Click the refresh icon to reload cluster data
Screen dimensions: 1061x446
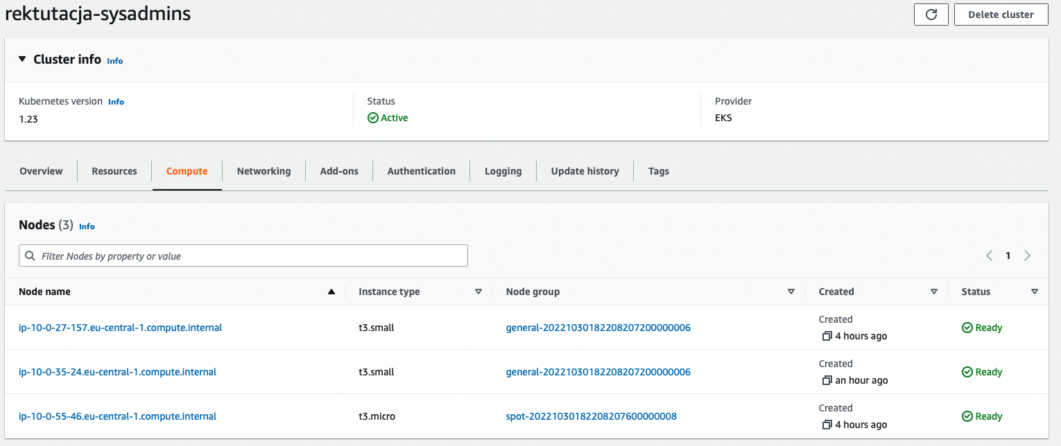(931, 14)
